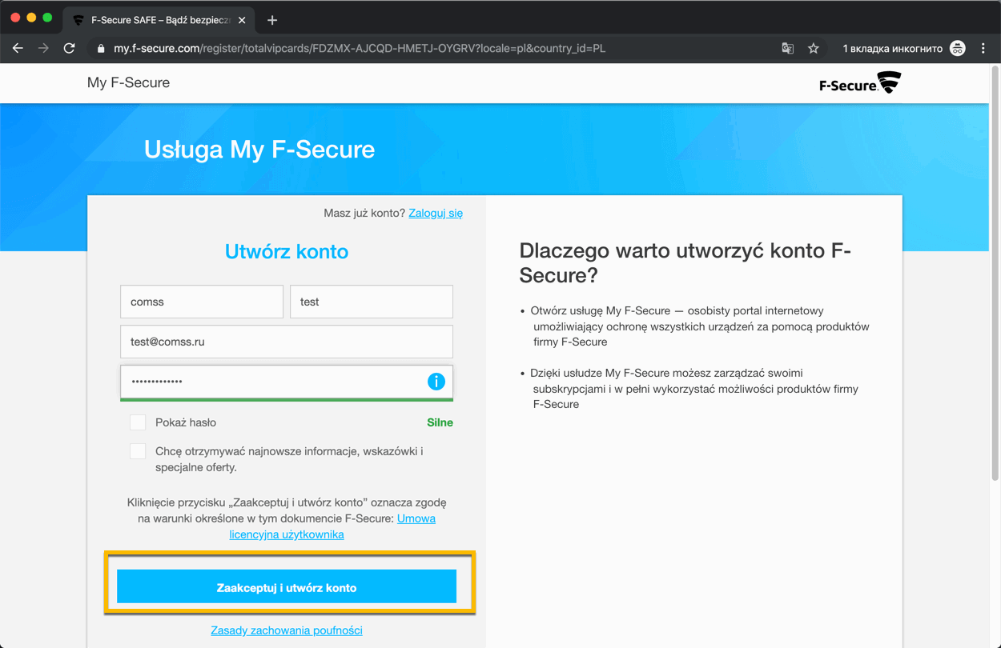Open the "Zasady zachowania poufności" link
This screenshot has width=1001, height=648.
coord(286,630)
